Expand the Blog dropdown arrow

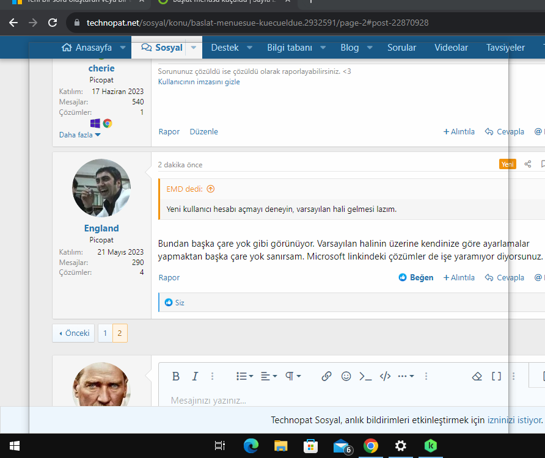coord(370,48)
